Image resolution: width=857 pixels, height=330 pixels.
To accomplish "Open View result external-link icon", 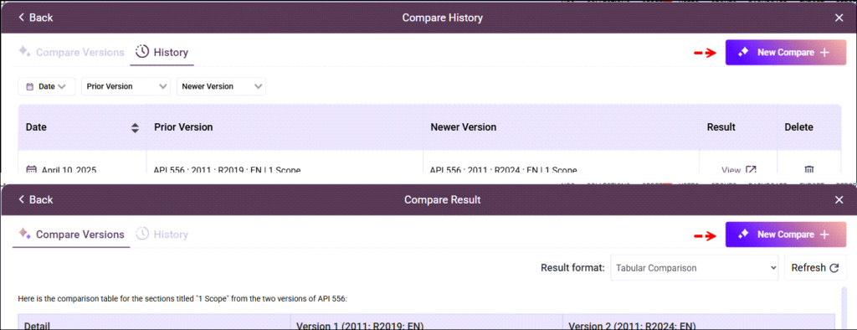I will click(751, 170).
